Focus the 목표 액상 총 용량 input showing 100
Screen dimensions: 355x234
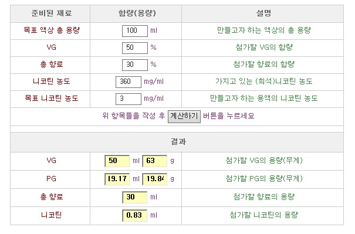point(135,30)
